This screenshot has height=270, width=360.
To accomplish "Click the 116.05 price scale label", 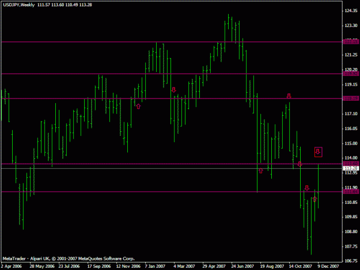I will (x=351, y=129).
